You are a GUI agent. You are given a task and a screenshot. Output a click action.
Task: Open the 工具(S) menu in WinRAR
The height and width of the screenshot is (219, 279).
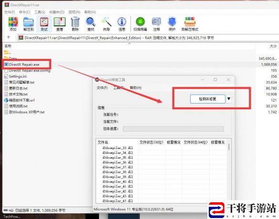click(40, 12)
